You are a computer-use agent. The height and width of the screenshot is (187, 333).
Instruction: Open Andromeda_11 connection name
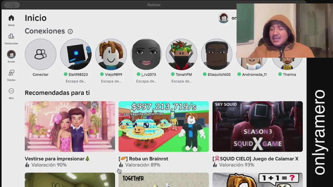pyautogui.click(x=254, y=75)
